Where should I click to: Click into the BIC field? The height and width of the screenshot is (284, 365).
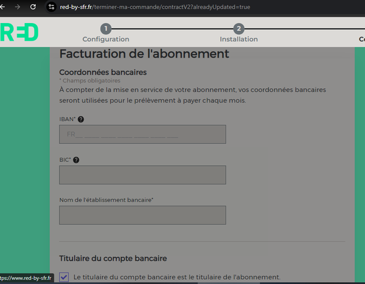pyautogui.click(x=142, y=175)
